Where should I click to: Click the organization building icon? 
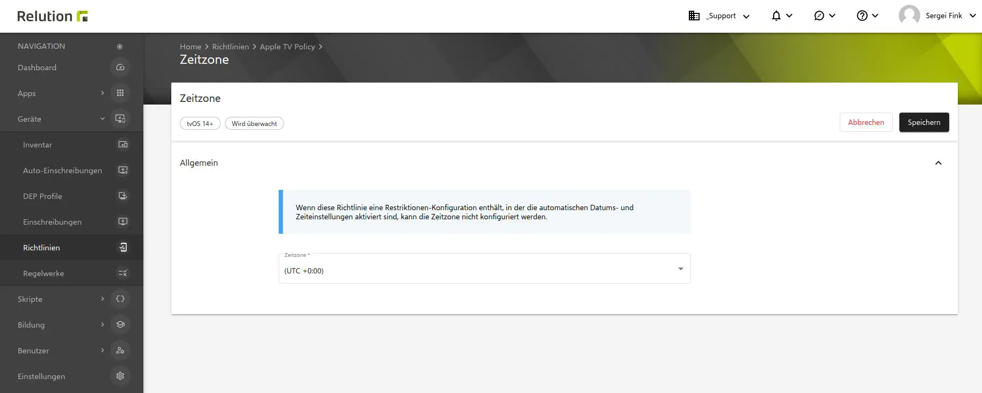pos(694,16)
